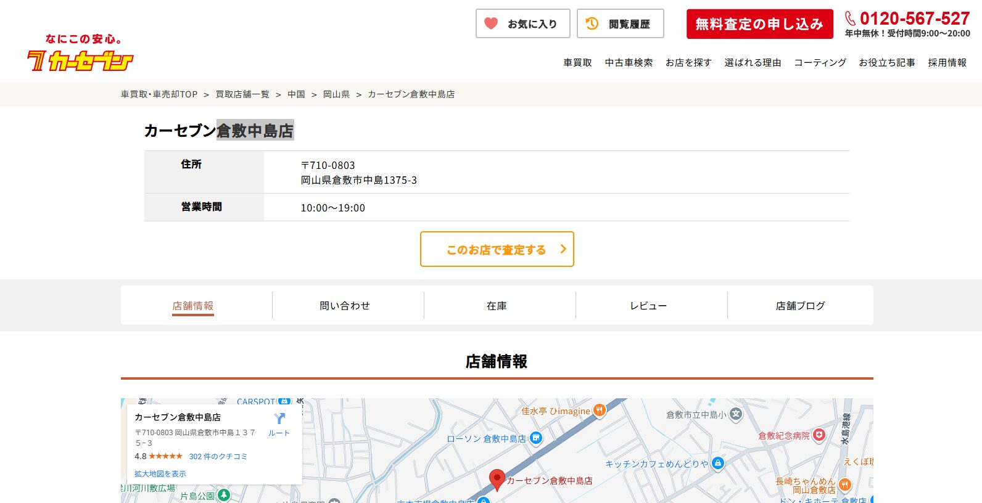Click the postal code 〒710-0803
Screen dimensions: 982x503
click(x=328, y=165)
